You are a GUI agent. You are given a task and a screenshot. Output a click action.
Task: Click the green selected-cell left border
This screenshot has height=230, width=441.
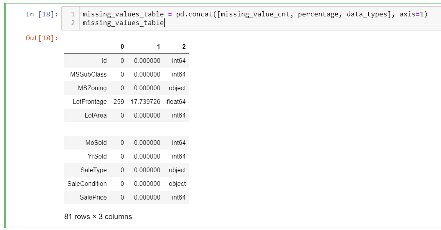point(5,117)
